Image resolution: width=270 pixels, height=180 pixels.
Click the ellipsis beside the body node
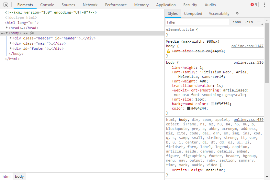[x=3, y=33]
